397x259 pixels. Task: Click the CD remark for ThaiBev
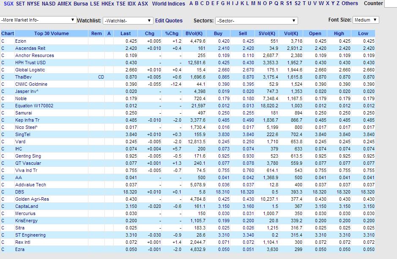[101, 77]
